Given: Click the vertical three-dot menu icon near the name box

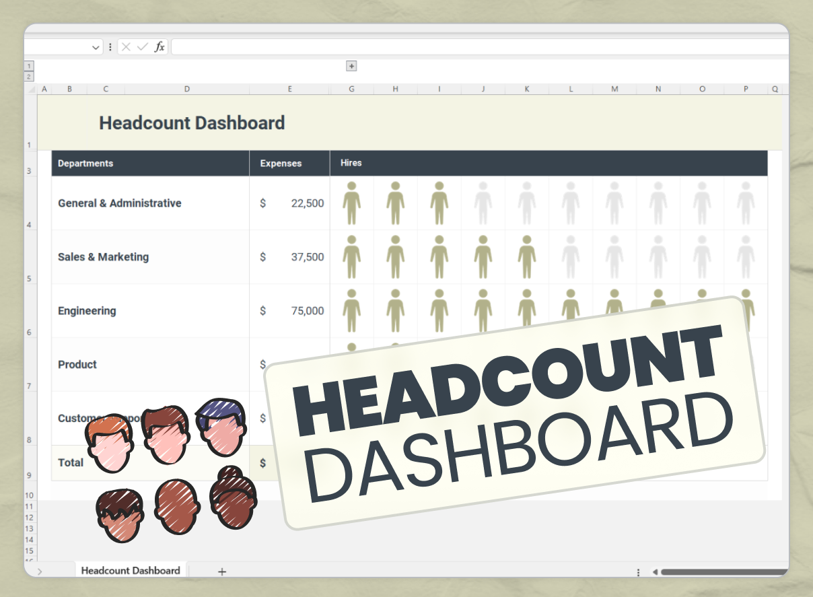Looking at the screenshot, I should tap(110, 46).
